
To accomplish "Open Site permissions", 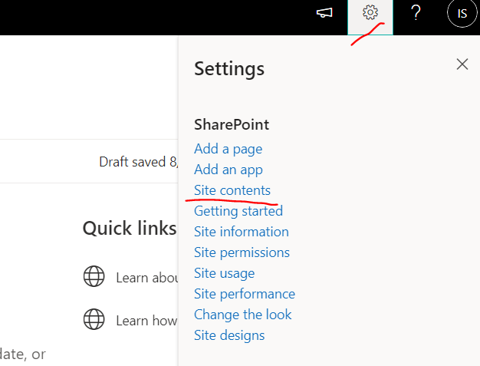I will pyautogui.click(x=242, y=252).
